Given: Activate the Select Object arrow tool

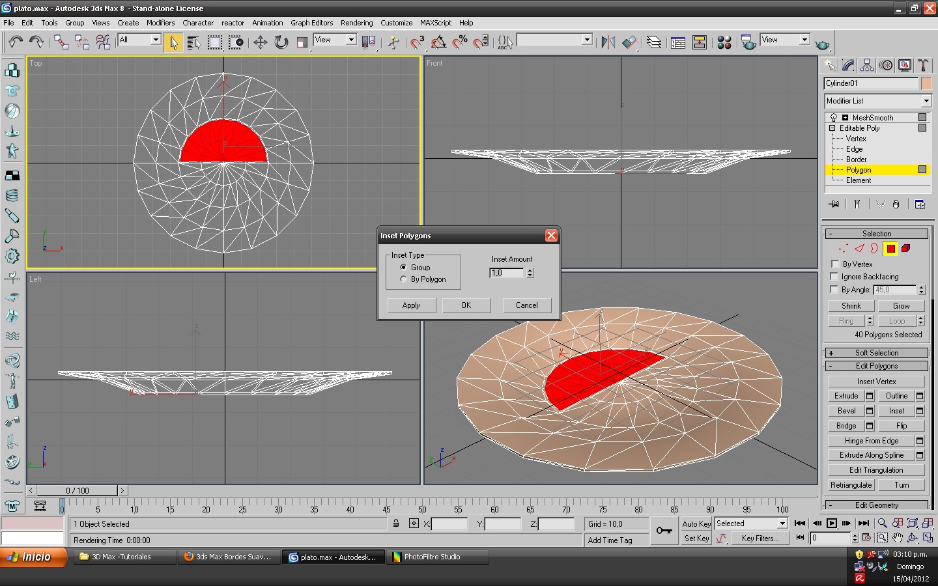Looking at the screenshot, I should 173,43.
